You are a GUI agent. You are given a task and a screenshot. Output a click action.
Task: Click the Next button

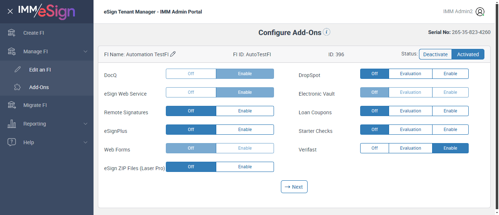294,187
